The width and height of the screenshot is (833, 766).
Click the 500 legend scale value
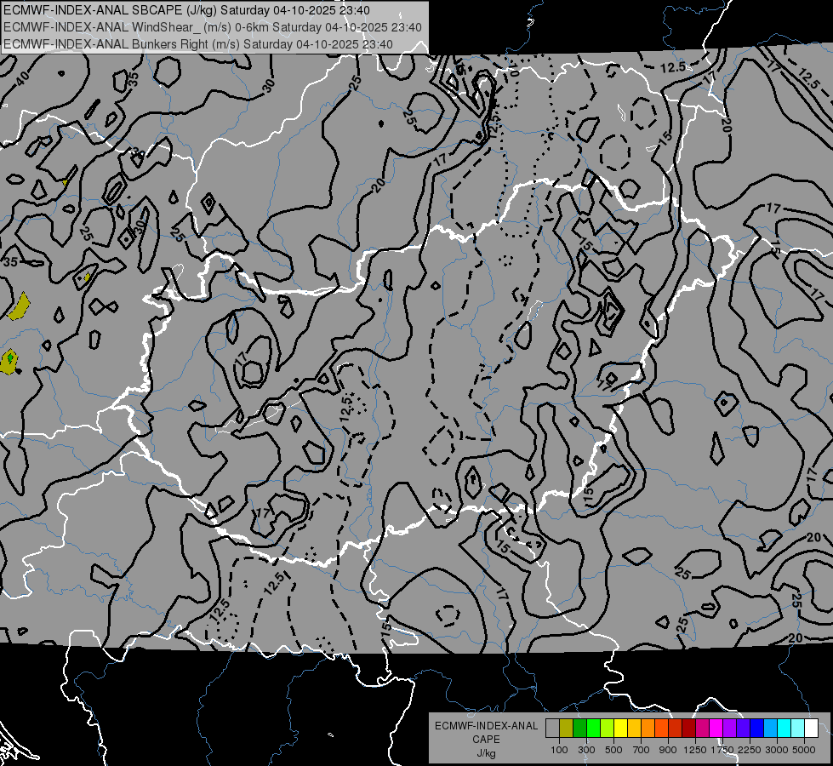click(x=613, y=750)
